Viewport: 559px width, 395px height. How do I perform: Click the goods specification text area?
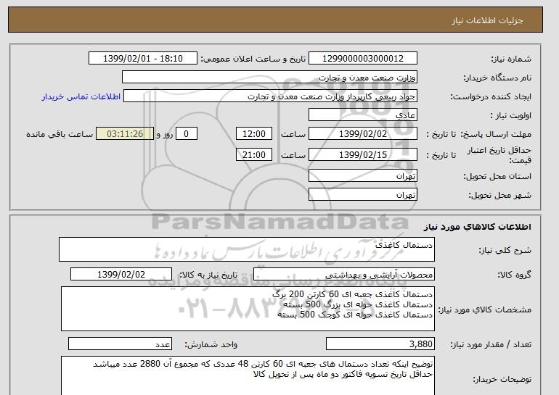click(x=248, y=309)
